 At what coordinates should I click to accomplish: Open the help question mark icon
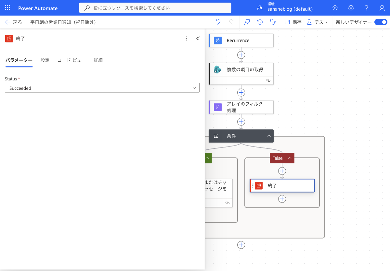(367, 8)
